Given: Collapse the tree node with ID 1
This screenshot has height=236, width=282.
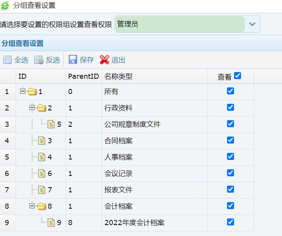Looking at the screenshot, I should point(23,91).
